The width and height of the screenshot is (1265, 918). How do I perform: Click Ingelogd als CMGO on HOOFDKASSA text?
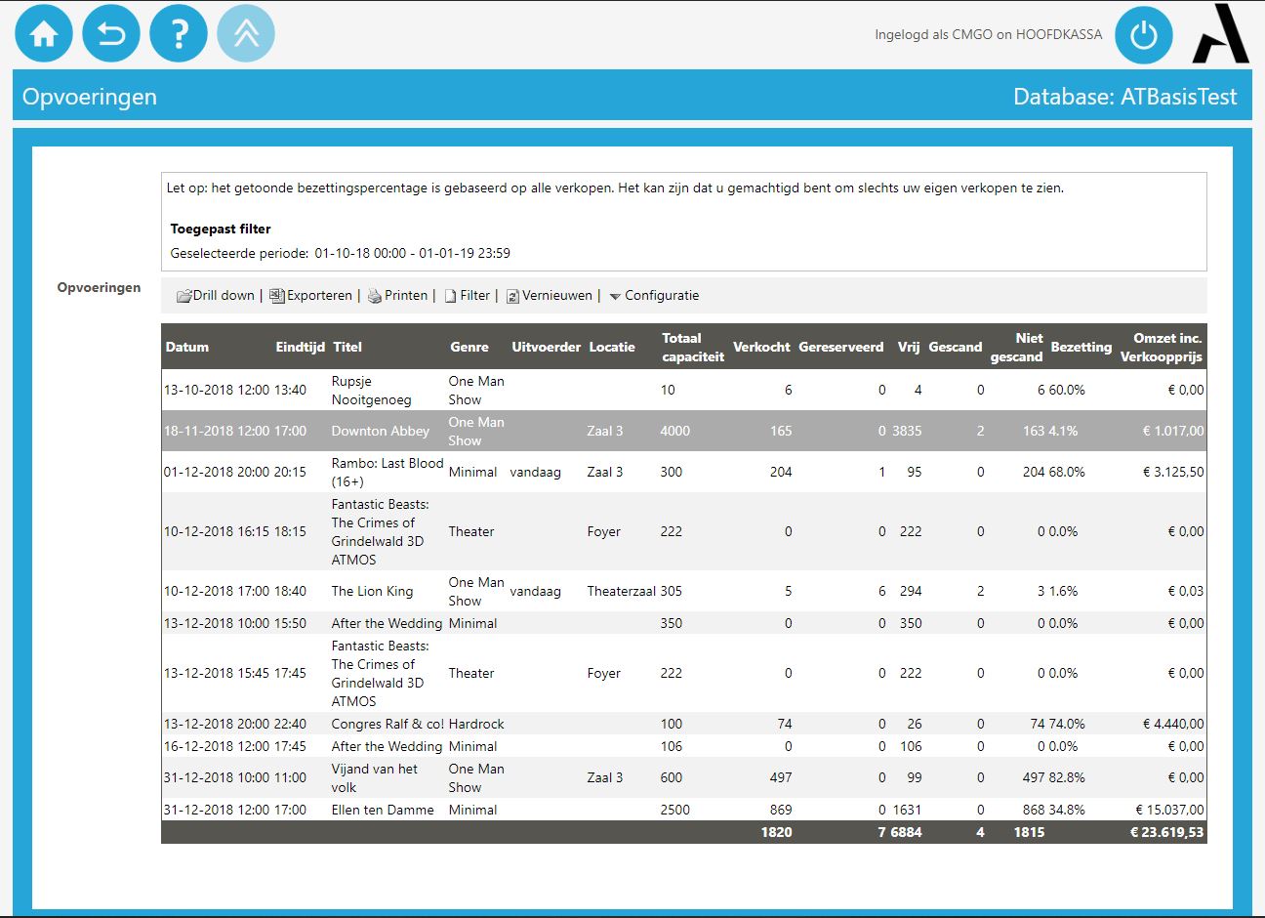(989, 34)
